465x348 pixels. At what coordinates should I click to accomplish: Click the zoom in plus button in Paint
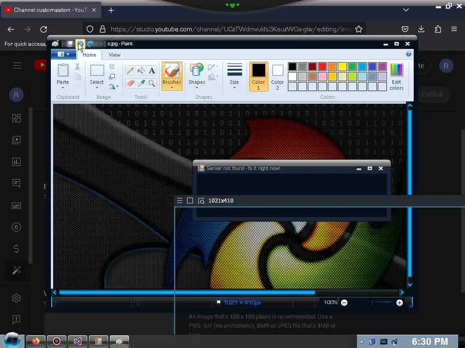[x=400, y=302]
